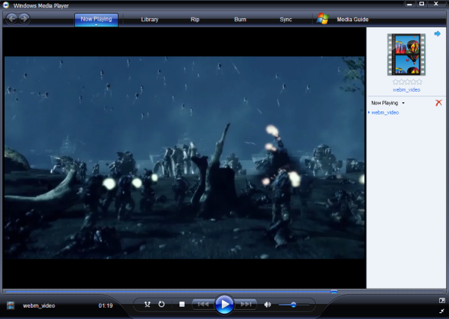
Task: Go back using the Back arrow
Action: (12, 19)
